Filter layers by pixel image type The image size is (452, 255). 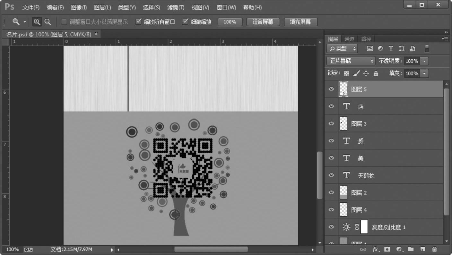[x=370, y=48]
